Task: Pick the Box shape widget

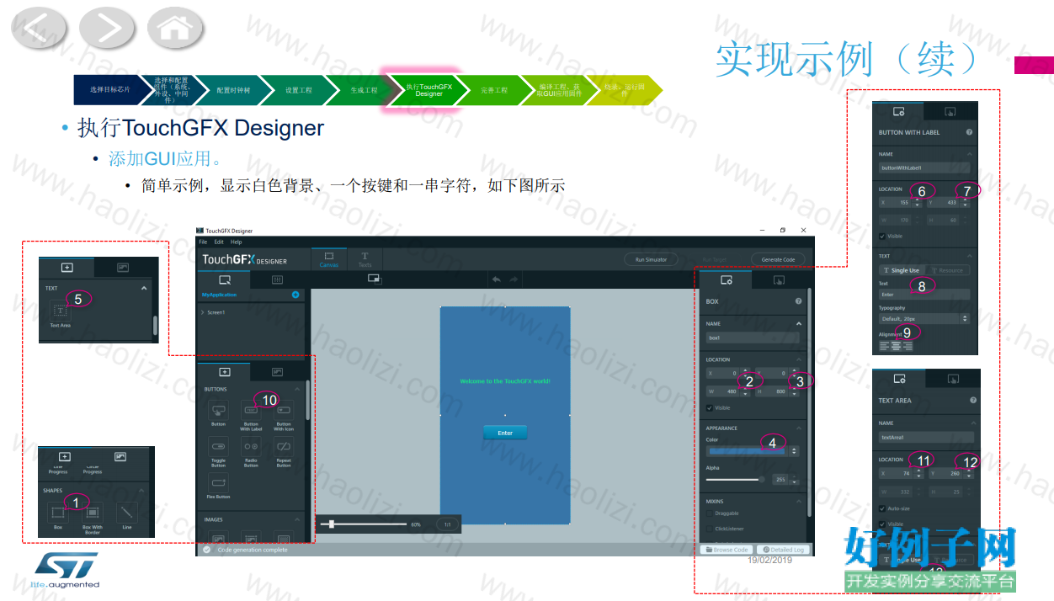Action: (x=58, y=512)
